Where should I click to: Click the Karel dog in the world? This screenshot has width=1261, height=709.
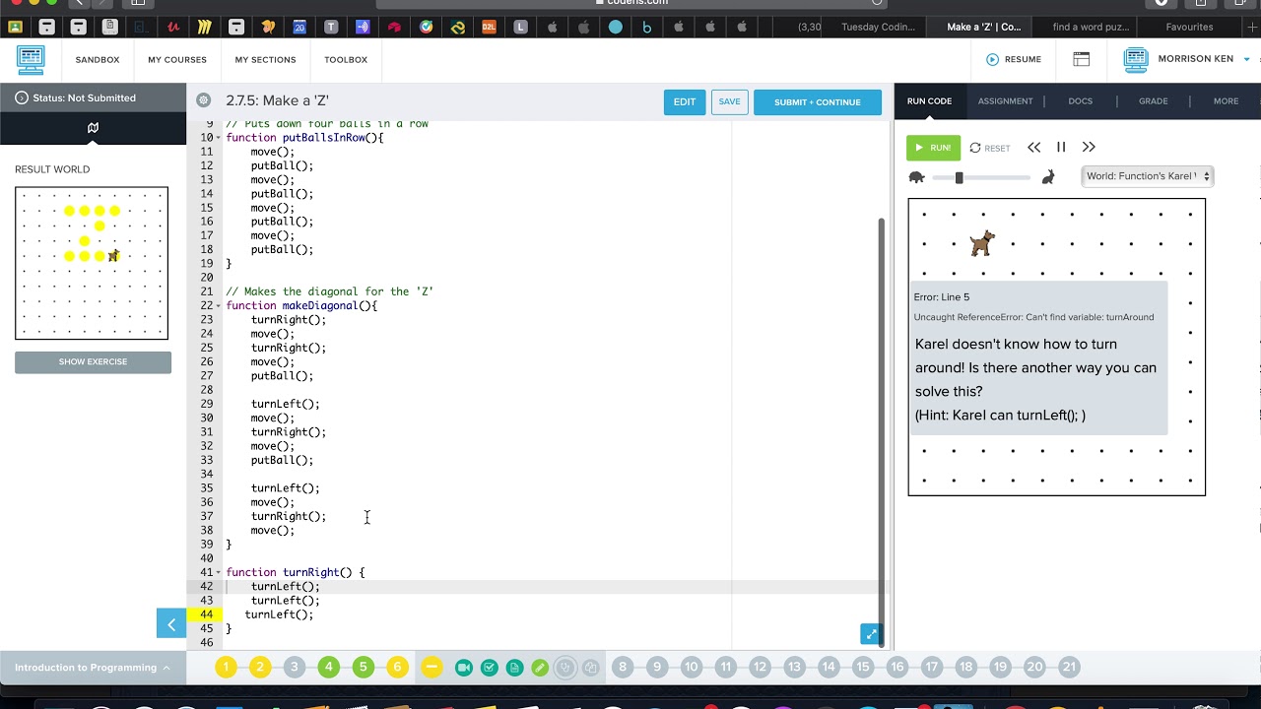click(982, 243)
